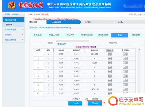Click the 类别 input field
The width and height of the screenshot is (145, 107).
(x=72, y=41)
